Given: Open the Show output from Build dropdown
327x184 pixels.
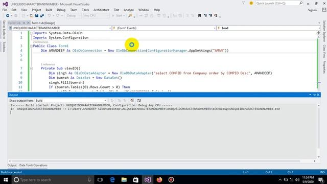Looking at the screenshot, I should point(71,101).
